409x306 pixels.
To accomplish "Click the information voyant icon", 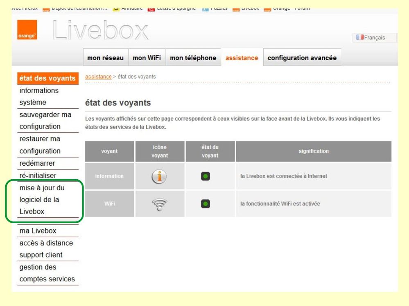I will (x=159, y=176).
